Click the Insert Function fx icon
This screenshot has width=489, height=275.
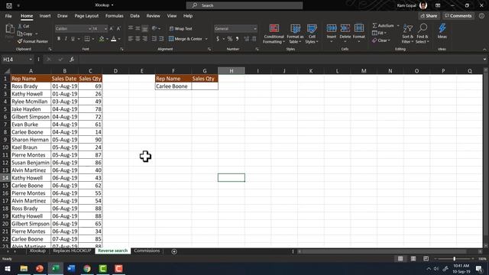(71, 60)
